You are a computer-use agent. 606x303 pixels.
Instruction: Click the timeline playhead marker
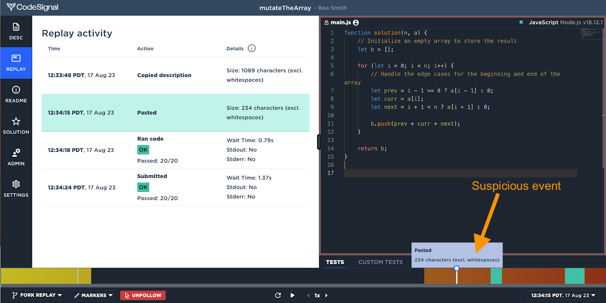(x=456, y=268)
